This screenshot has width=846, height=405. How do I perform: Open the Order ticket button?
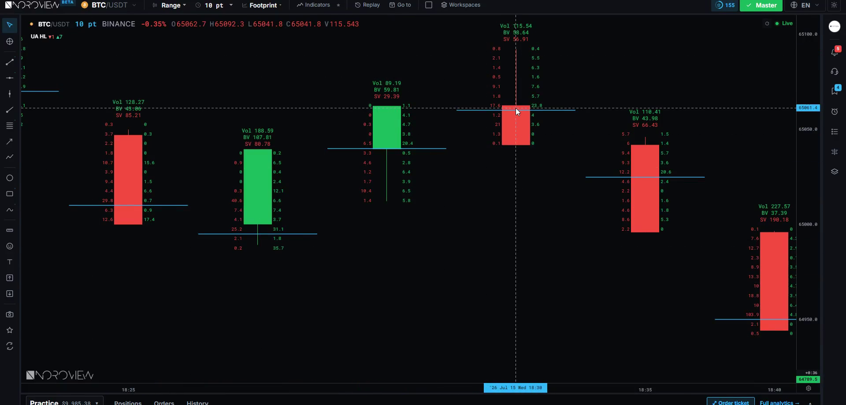tap(731, 402)
